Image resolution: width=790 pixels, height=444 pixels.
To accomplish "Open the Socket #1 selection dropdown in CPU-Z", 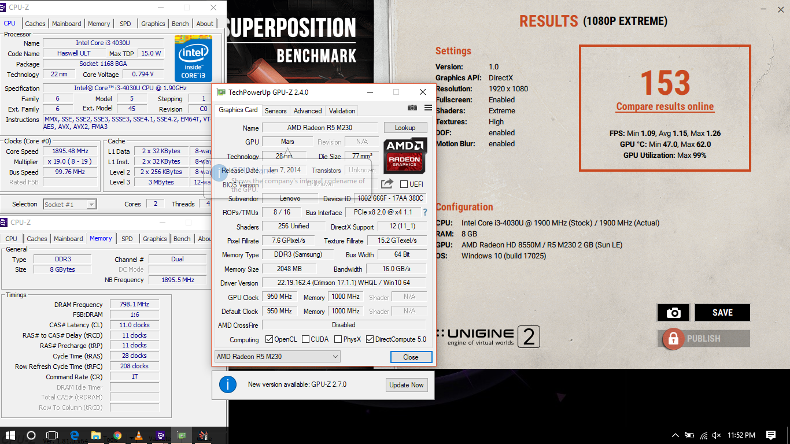I will click(69, 204).
